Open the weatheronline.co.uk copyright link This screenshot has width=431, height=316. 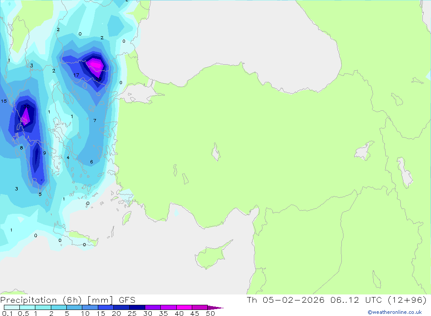point(395,312)
